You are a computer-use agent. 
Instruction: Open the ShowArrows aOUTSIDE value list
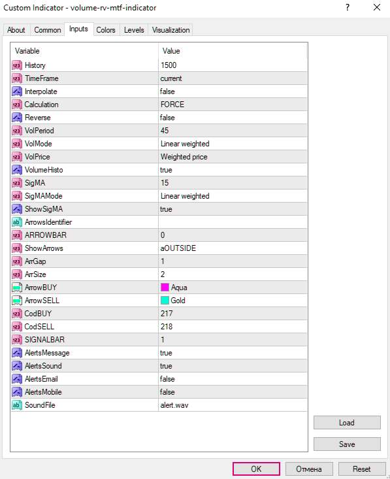coord(233,248)
